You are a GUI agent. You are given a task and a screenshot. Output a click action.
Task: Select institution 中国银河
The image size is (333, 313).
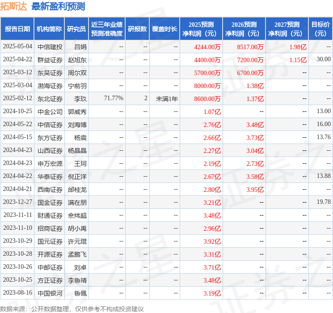pos(50,293)
